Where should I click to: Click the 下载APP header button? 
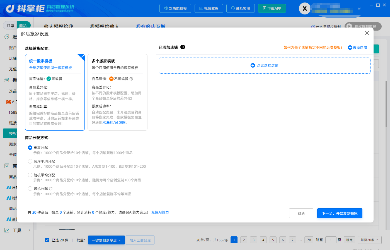pyautogui.click(x=272, y=8)
